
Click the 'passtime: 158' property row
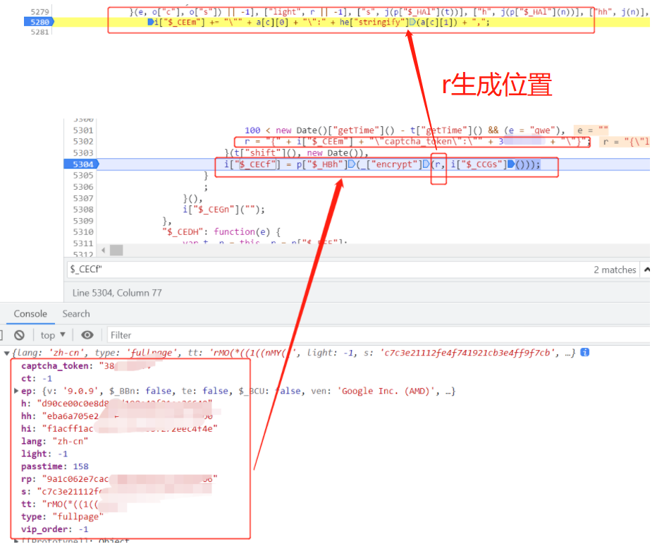(55, 466)
